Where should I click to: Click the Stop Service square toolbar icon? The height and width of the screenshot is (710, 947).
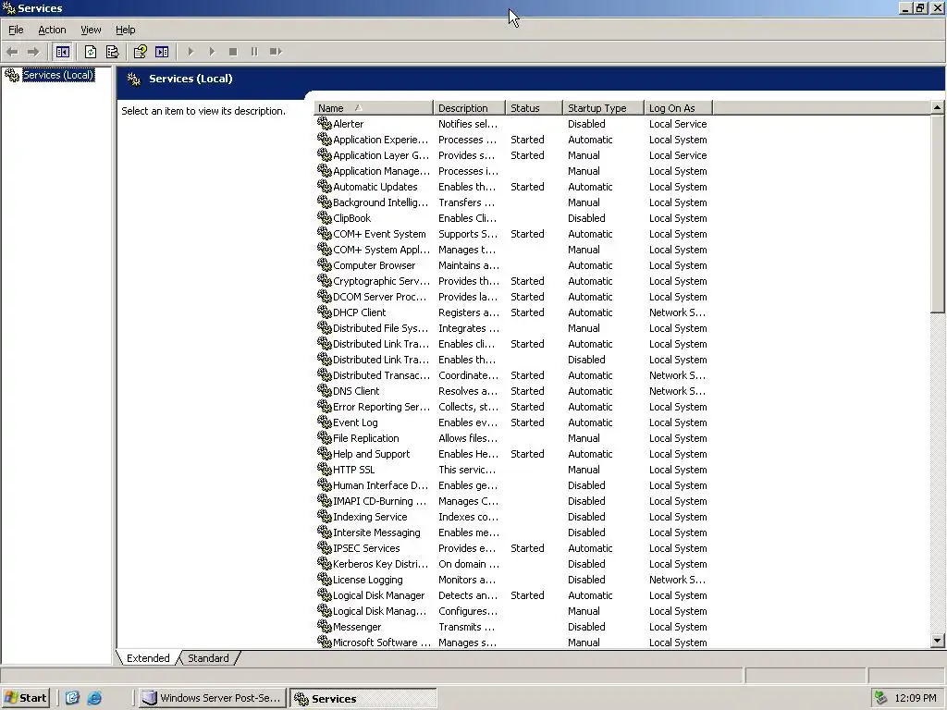[233, 52]
